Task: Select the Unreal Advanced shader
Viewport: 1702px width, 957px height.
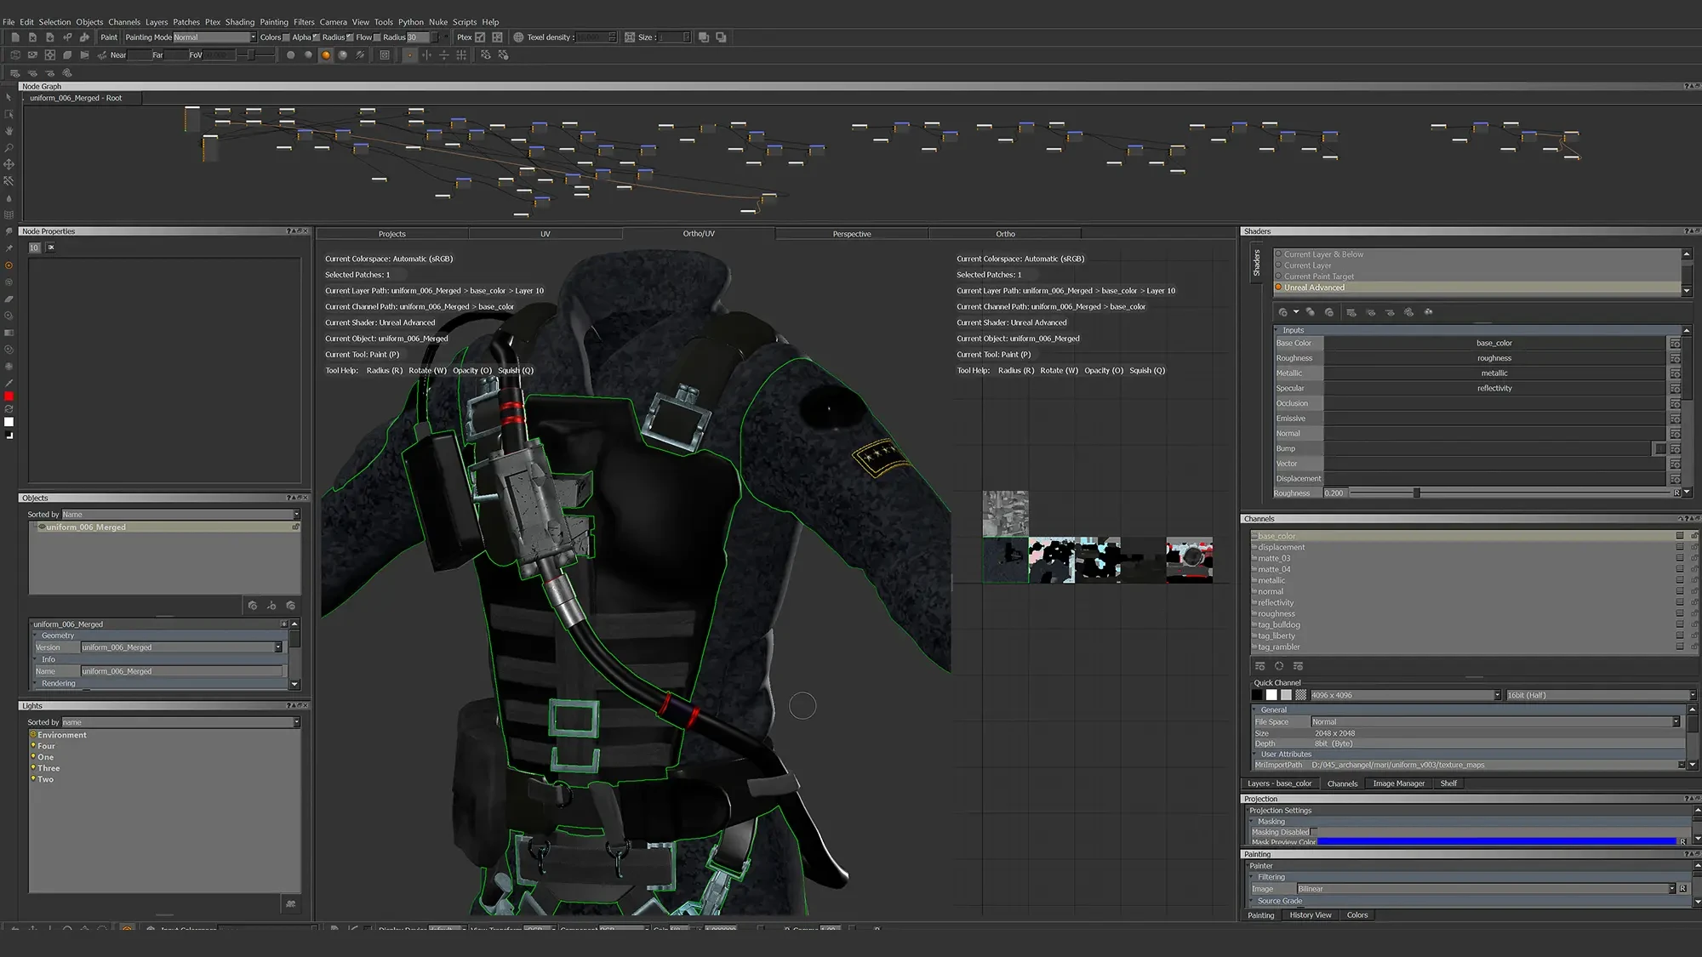Action: 1477,288
